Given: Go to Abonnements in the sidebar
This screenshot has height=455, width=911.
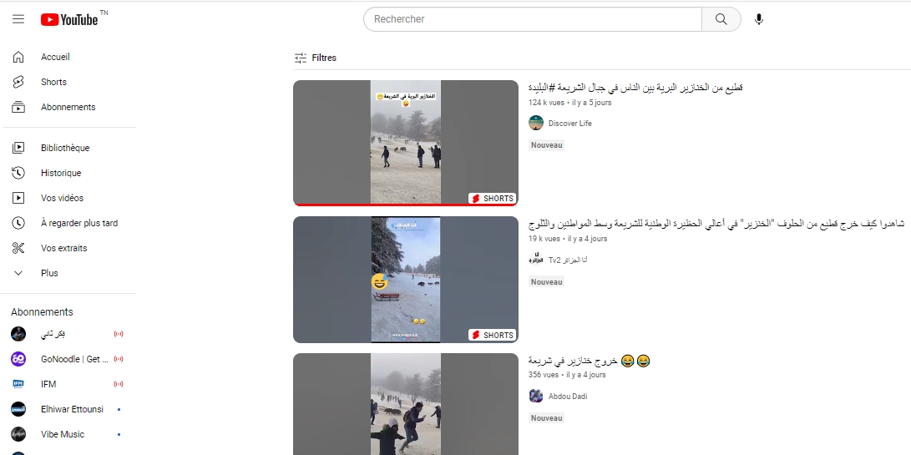Looking at the screenshot, I should (69, 107).
